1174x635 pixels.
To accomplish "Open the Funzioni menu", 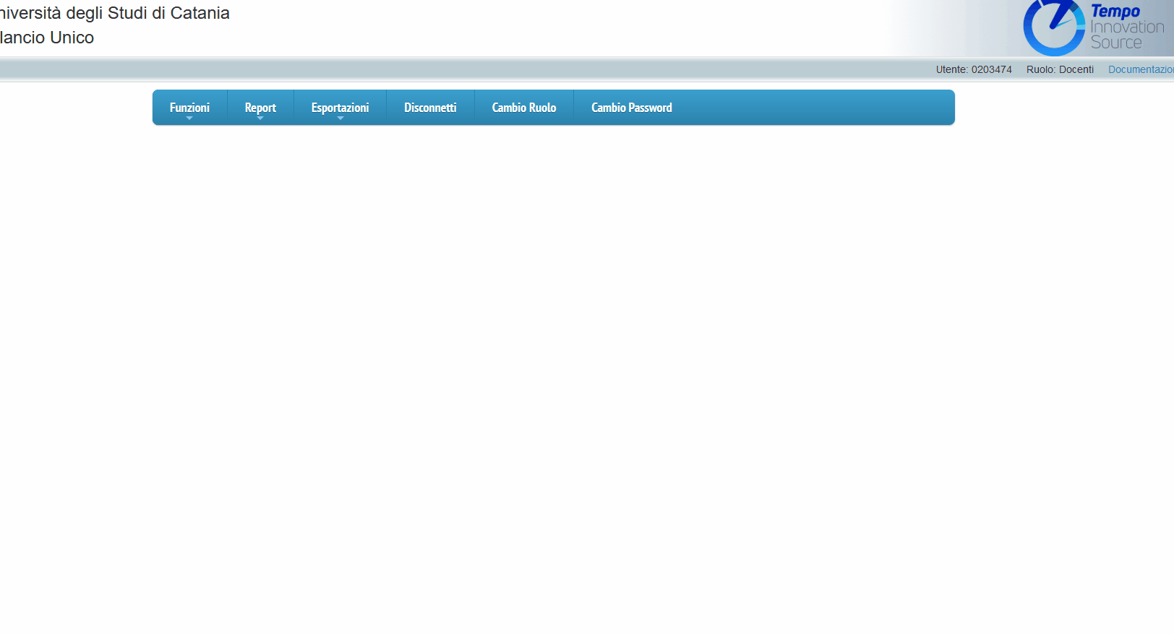I will tap(189, 108).
